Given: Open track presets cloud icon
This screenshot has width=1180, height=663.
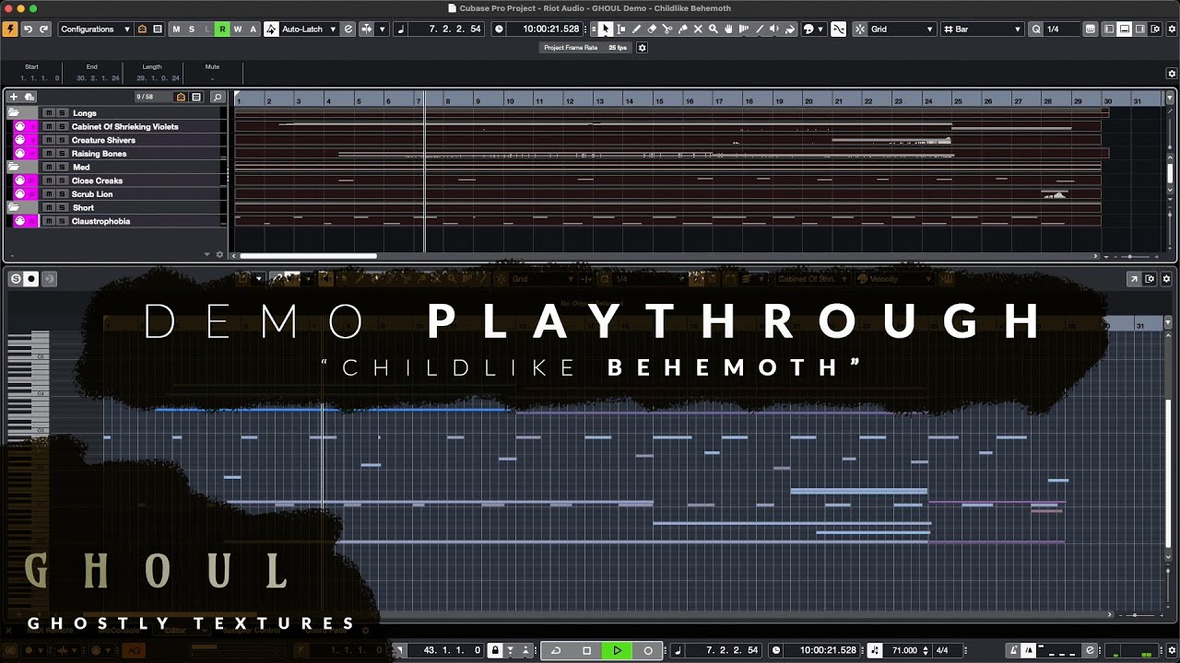Looking at the screenshot, I should 29,97.
